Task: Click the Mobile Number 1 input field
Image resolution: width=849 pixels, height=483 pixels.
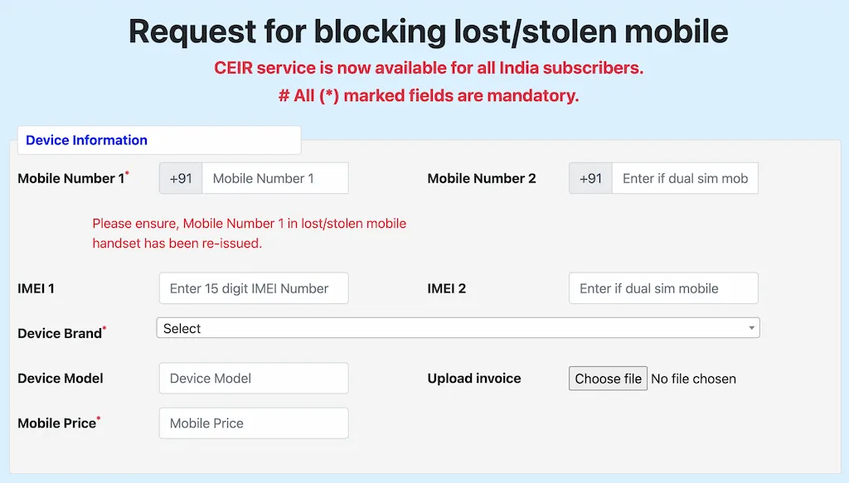Action: [x=274, y=178]
